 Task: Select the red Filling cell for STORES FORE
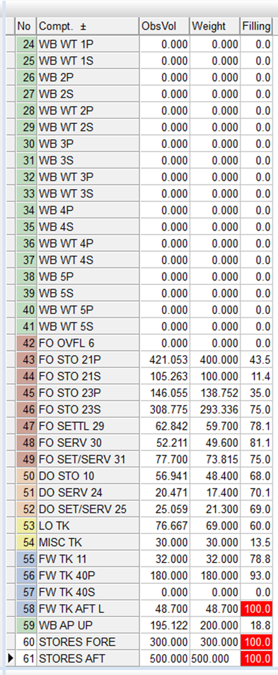pos(257,642)
